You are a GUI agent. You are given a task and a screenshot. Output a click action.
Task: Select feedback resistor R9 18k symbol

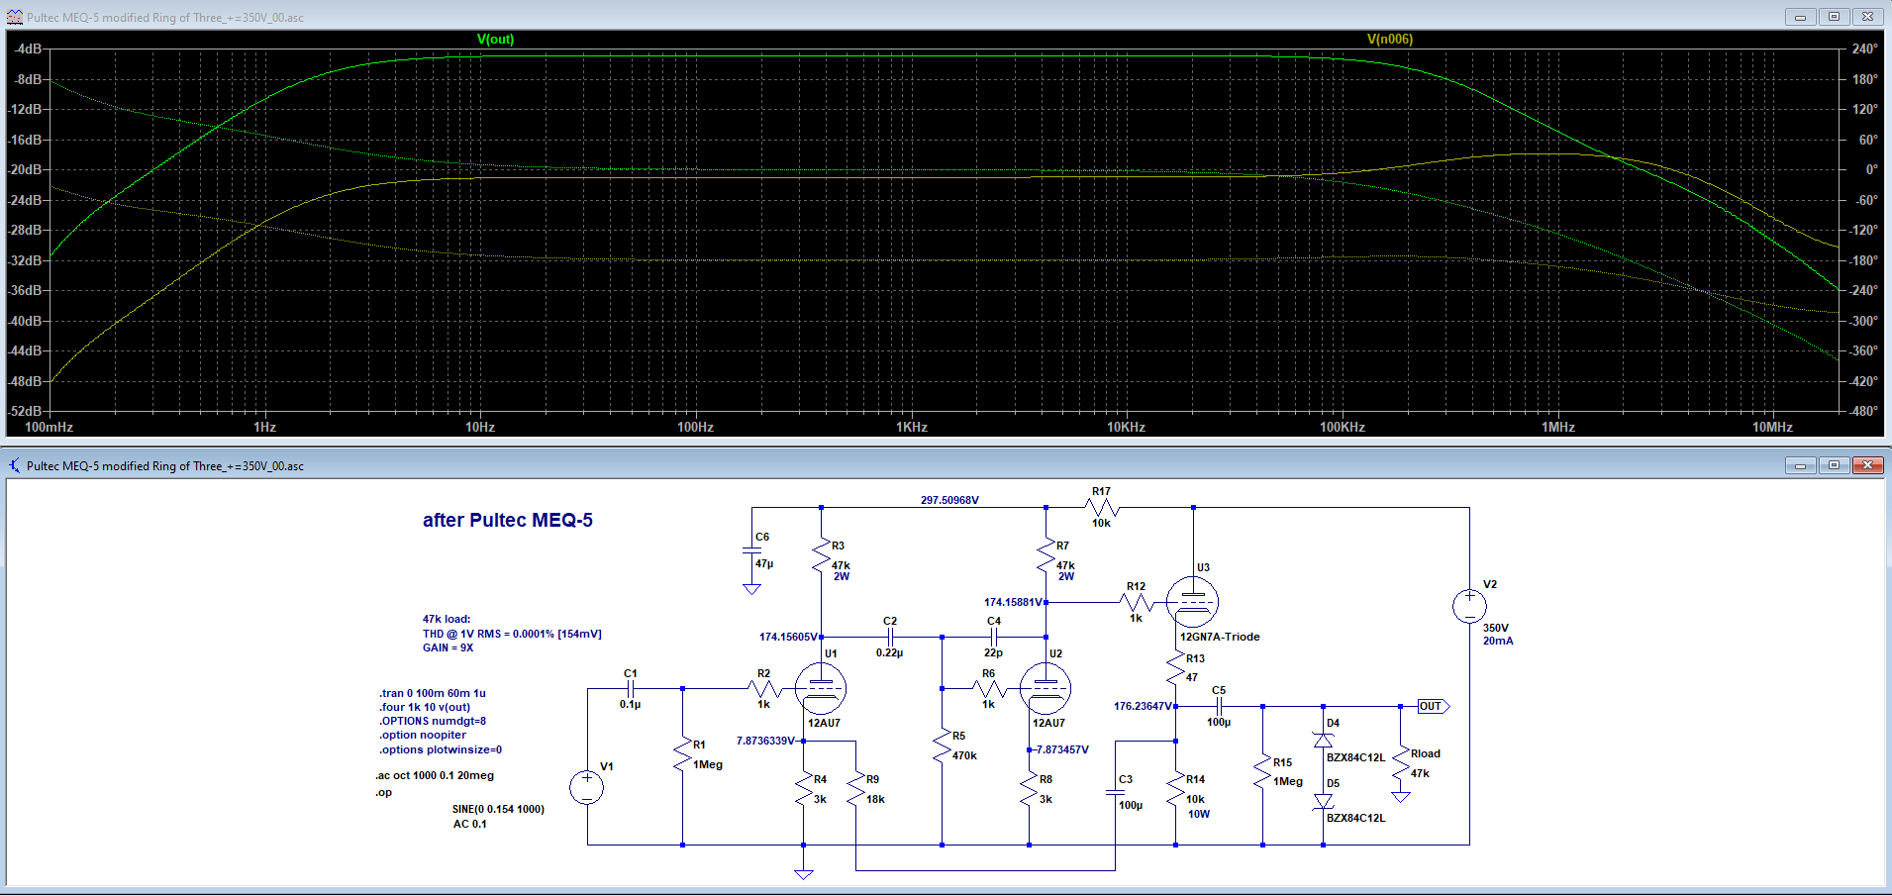(855, 789)
